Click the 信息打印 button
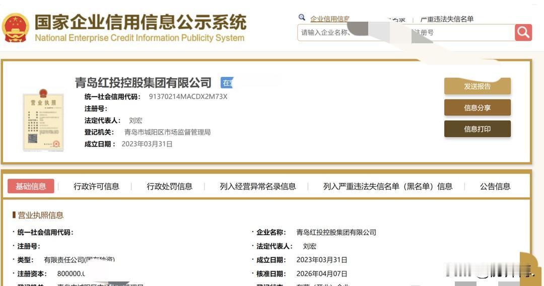The width and height of the screenshot is (544, 286). click(x=478, y=129)
